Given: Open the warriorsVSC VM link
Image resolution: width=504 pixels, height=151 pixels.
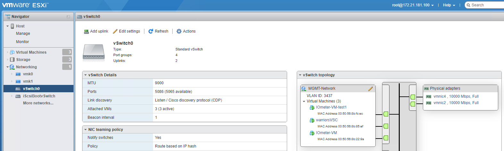Looking at the screenshot, I should pos(327,120).
